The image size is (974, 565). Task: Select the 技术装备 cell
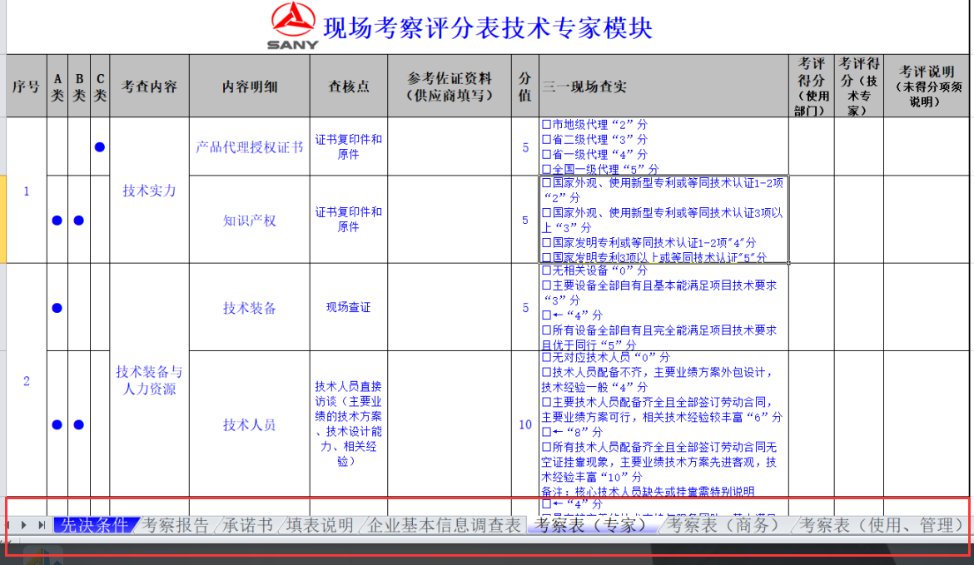pyautogui.click(x=250, y=308)
